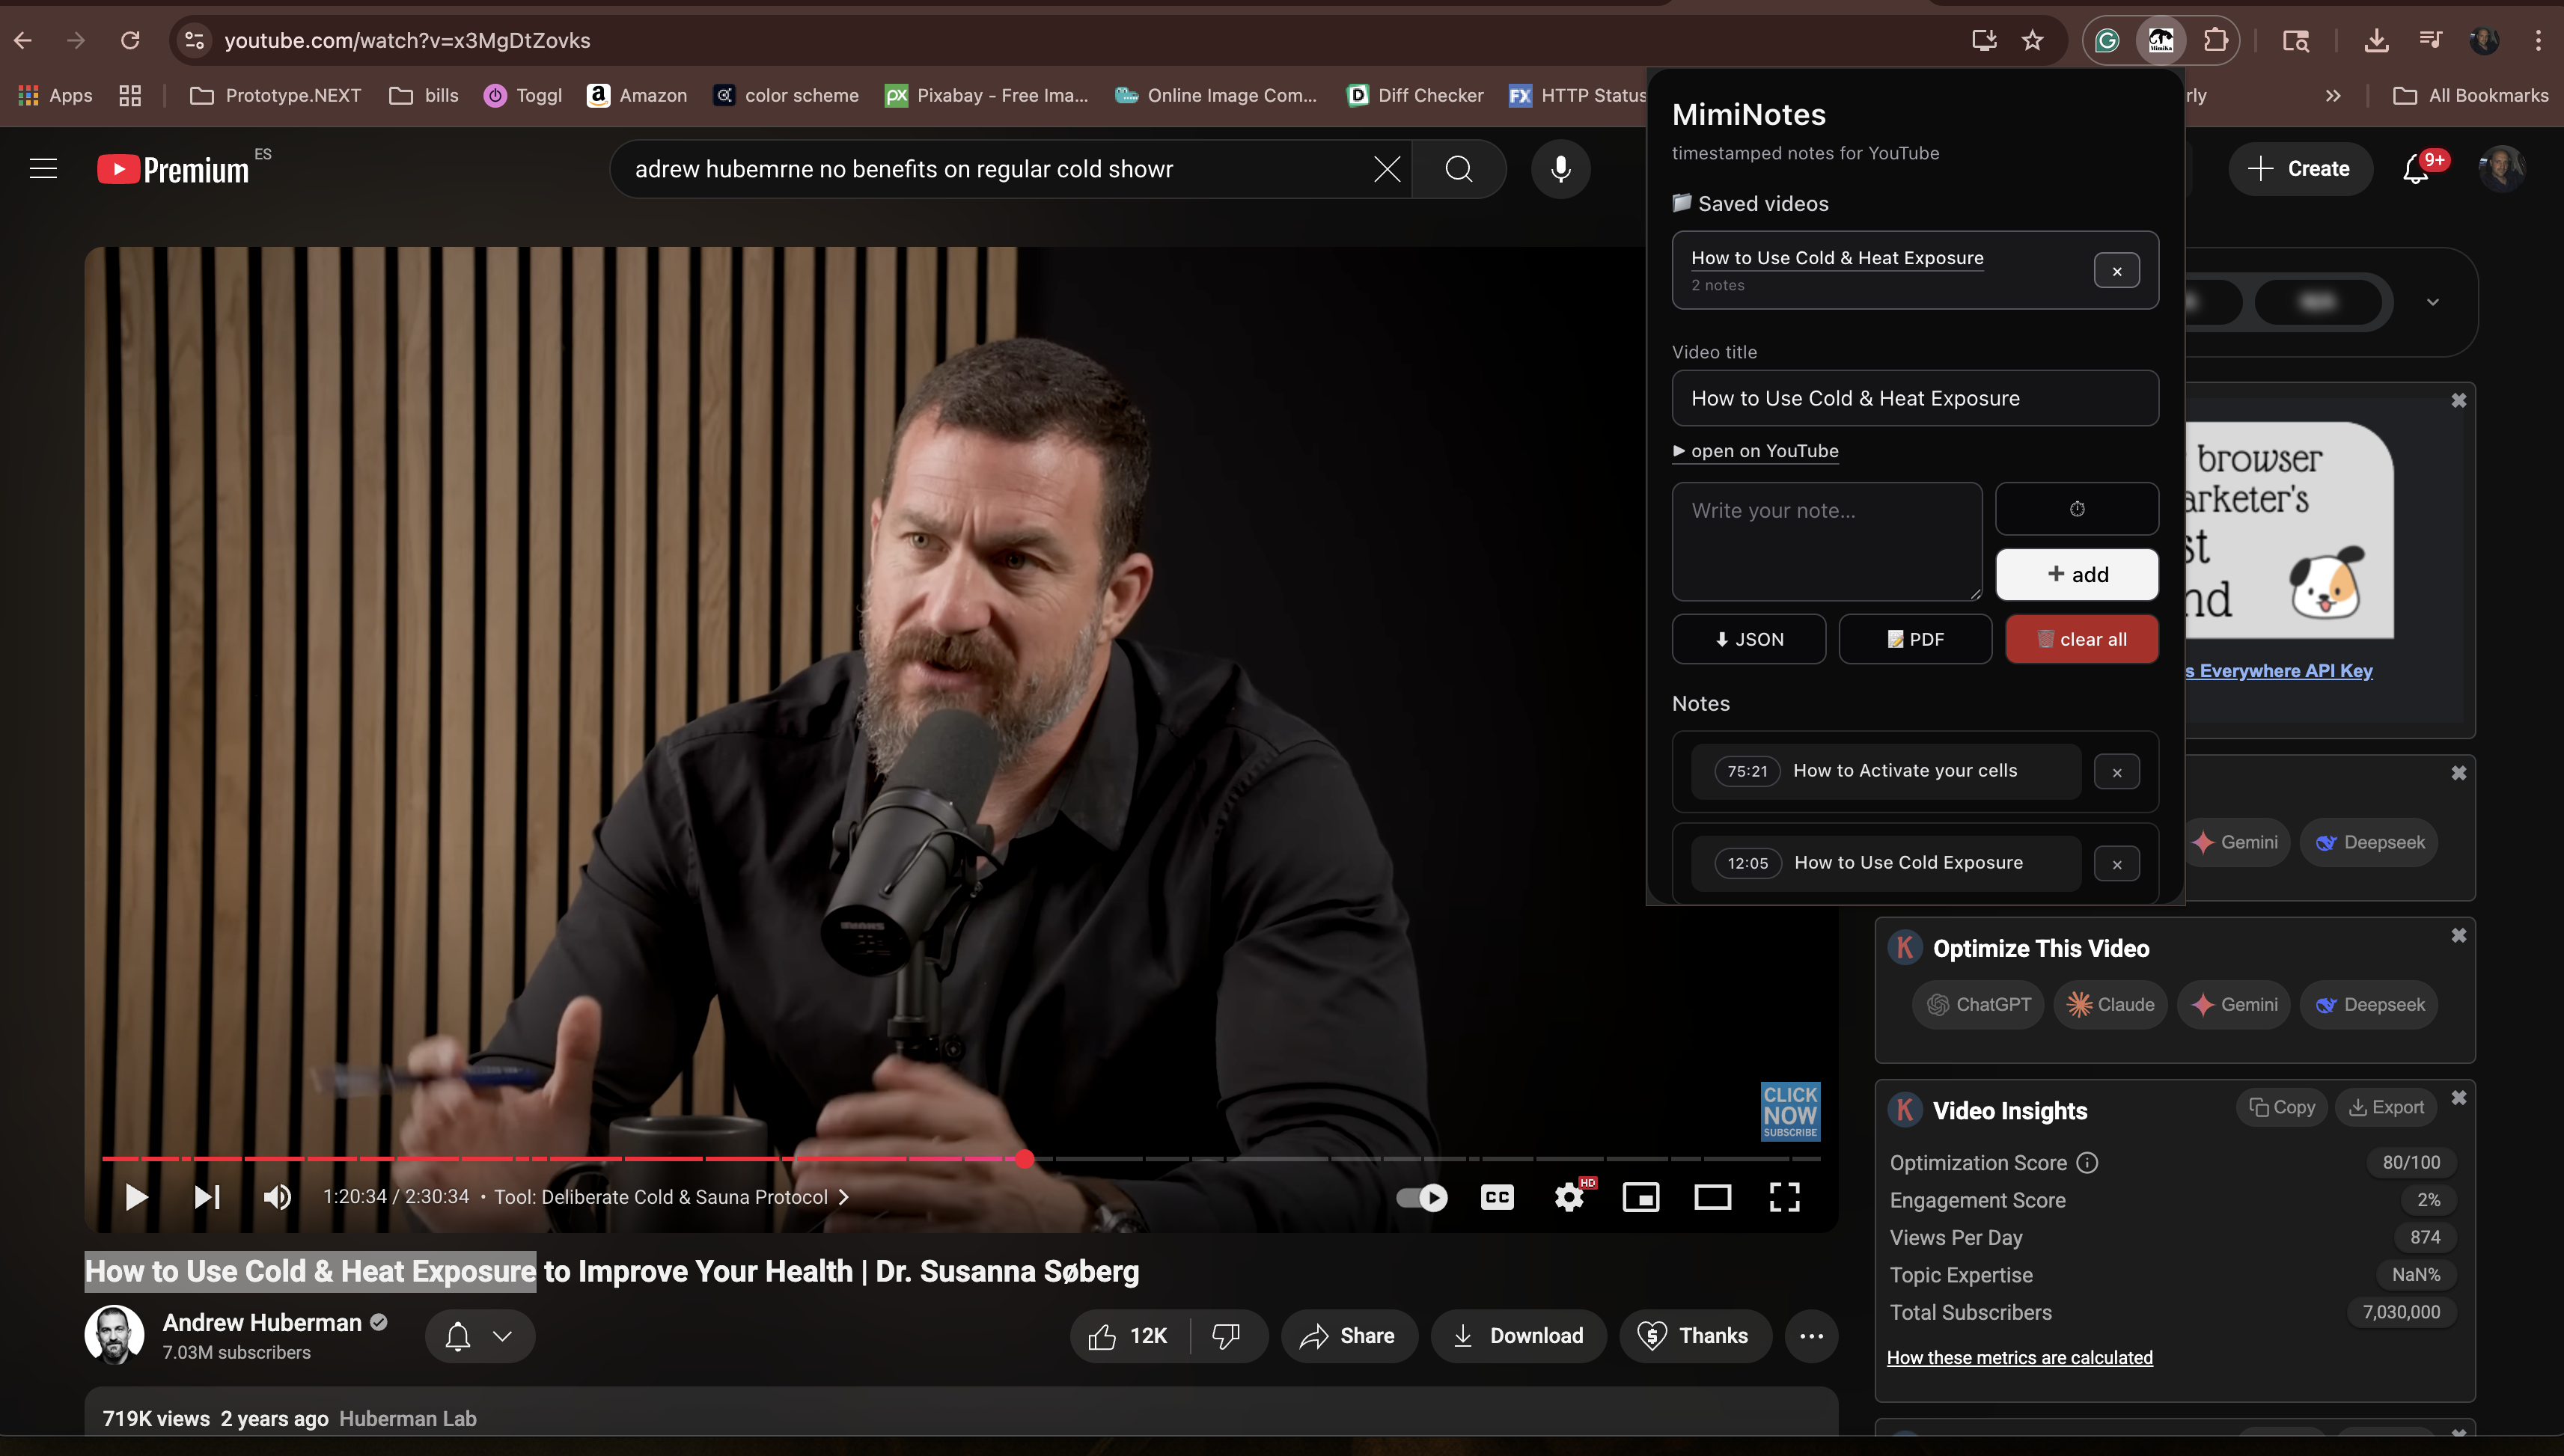Jump to the 75:21 timestamp note
This screenshot has height=1456, width=2564.
pyautogui.click(x=1747, y=771)
